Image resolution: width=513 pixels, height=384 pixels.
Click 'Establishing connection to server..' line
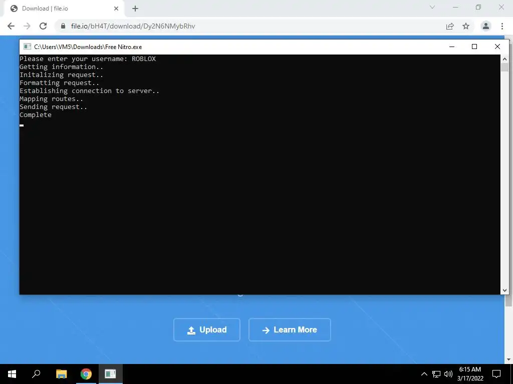pyautogui.click(x=89, y=91)
